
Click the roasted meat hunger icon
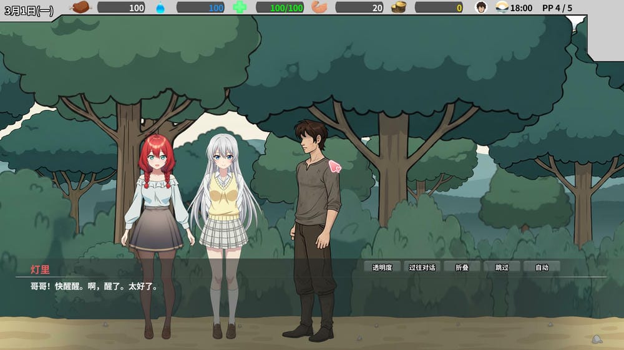click(x=80, y=7)
